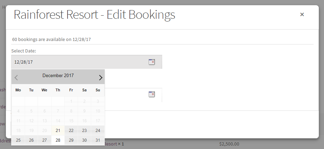Click the $2,500.00 price in background
This screenshot has height=149, width=324.
coord(229,144)
